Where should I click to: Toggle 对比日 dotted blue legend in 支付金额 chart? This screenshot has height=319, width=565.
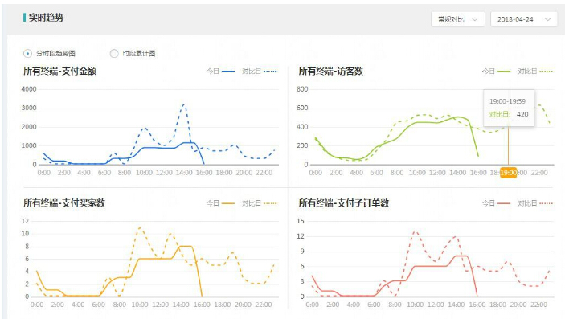point(260,71)
